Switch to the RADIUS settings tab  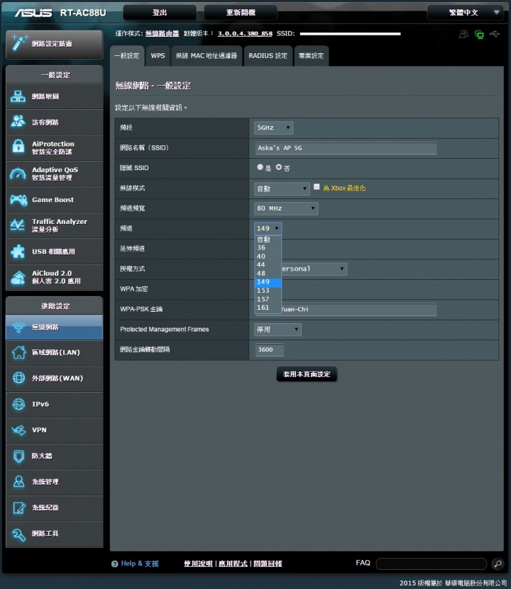click(268, 55)
